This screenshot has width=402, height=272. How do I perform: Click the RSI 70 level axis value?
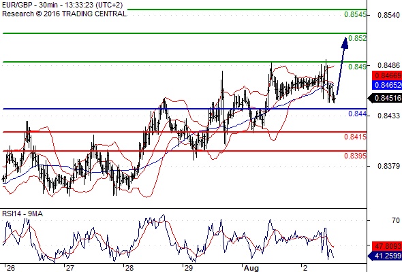[x=396, y=220]
